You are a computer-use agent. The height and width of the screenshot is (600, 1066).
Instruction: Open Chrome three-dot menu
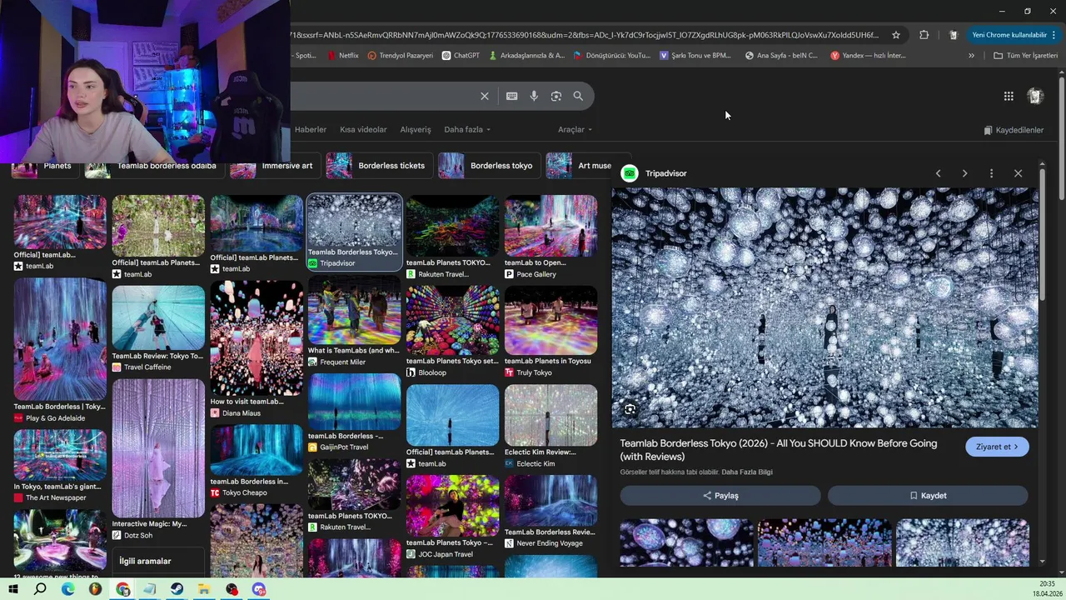click(1054, 35)
